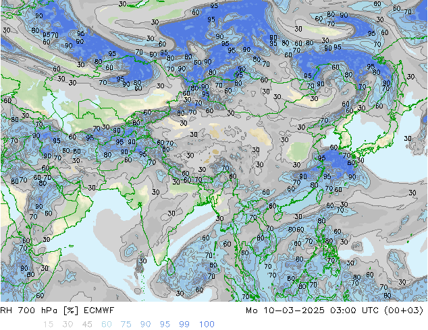Select legend value 45 in bottom scale
This screenshot has height=330, width=428.
[x=87, y=325]
